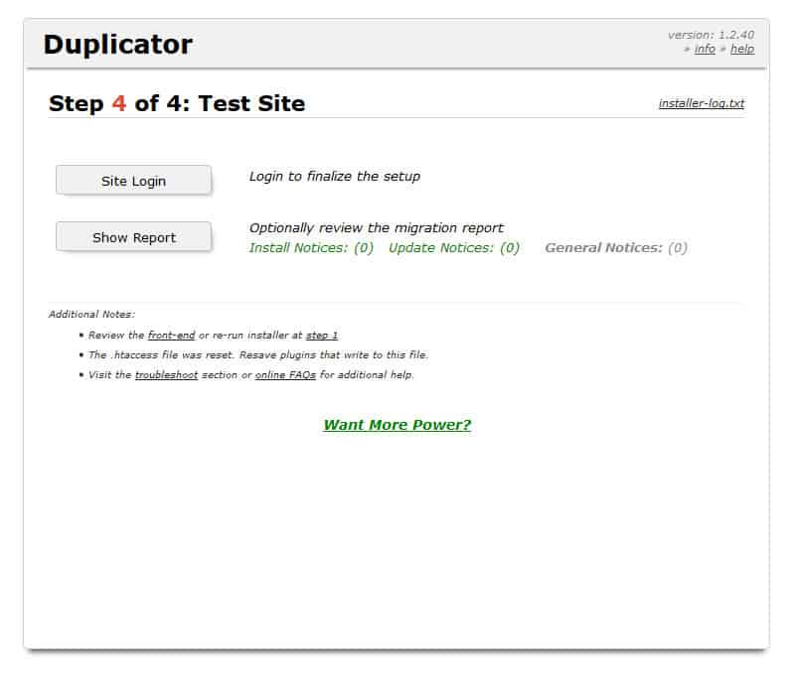Screen dimensions: 793x680
Task: Select the General Notices: (0) text
Action: (x=616, y=247)
